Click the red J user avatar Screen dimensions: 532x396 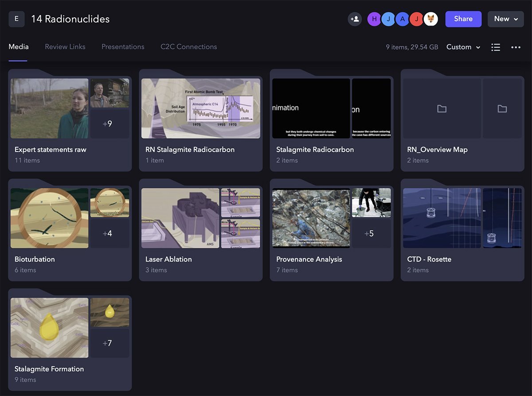417,19
